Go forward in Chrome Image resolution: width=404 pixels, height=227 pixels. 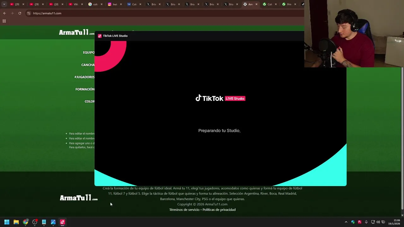(x=12, y=13)
